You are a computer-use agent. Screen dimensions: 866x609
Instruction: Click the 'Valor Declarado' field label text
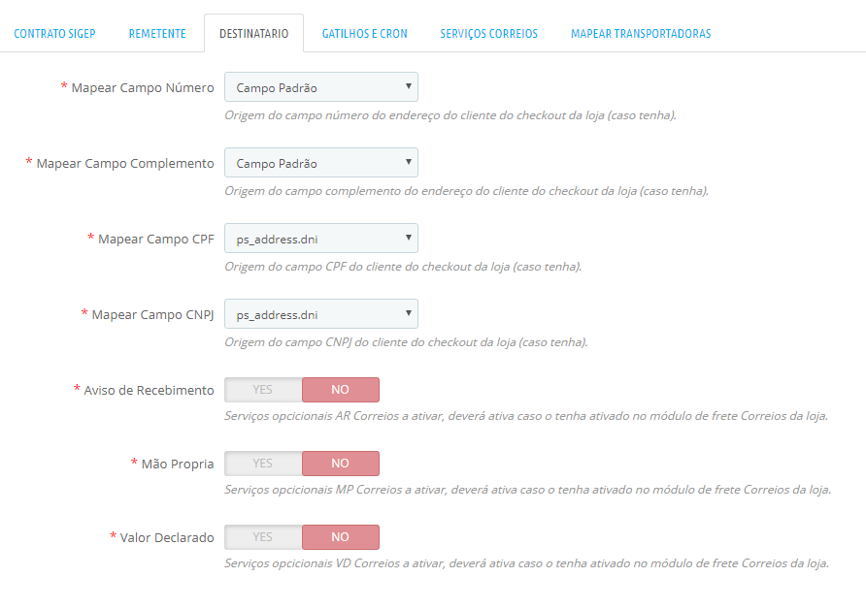point(167,537)
